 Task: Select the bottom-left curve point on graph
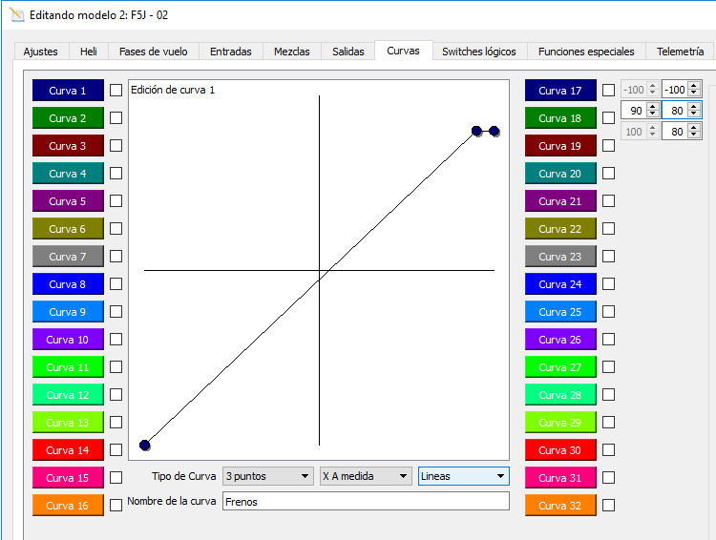[145, 445]
